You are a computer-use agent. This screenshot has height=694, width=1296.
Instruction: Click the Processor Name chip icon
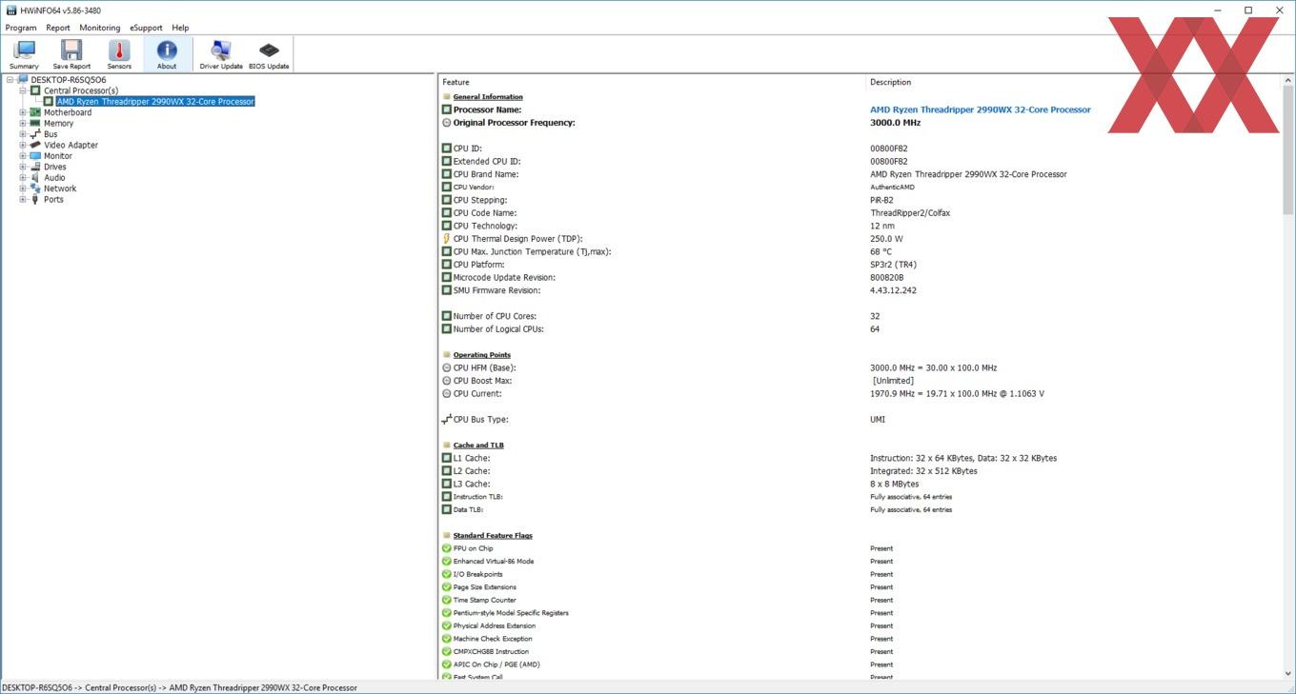[x=447, y=109]
